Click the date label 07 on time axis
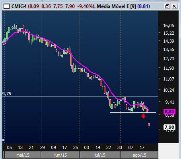The image size is (181, 159). pyautogui.click(x=130, y=147)
